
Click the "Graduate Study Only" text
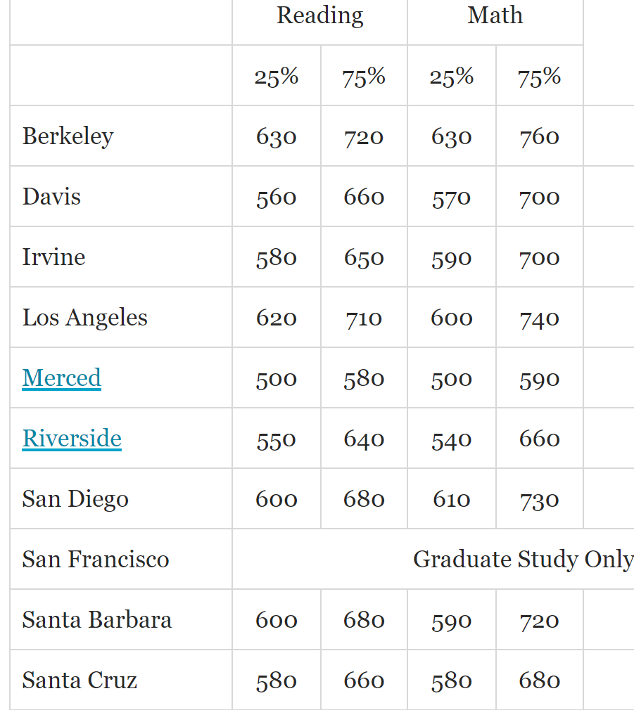click(x=522, y=560)
